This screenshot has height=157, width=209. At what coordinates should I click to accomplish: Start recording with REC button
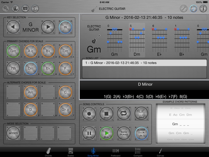[x=89, y=114]
